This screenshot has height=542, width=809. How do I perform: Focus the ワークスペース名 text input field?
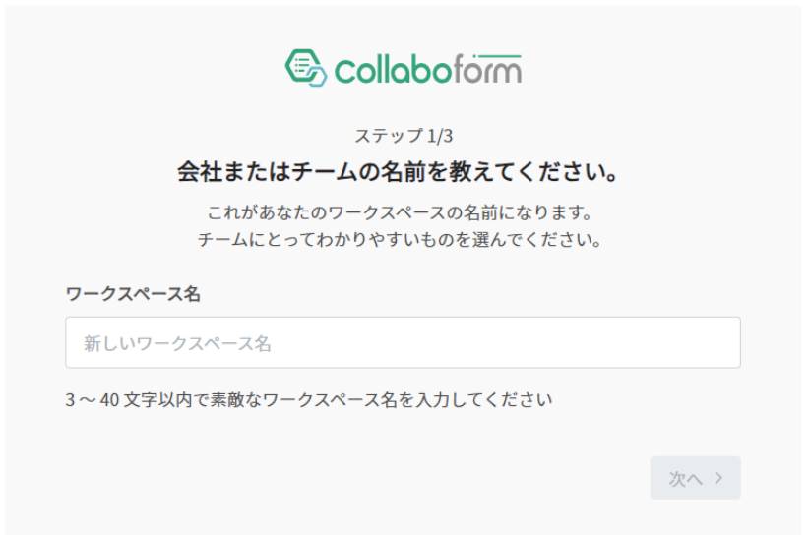[403, 342]
